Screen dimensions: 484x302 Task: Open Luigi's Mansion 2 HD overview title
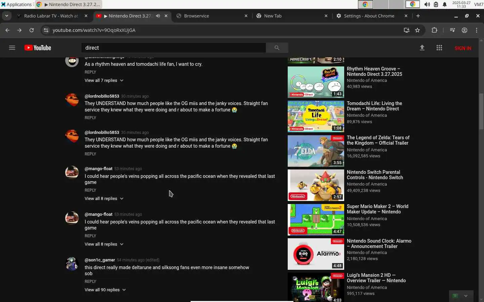tap(376, 278)
